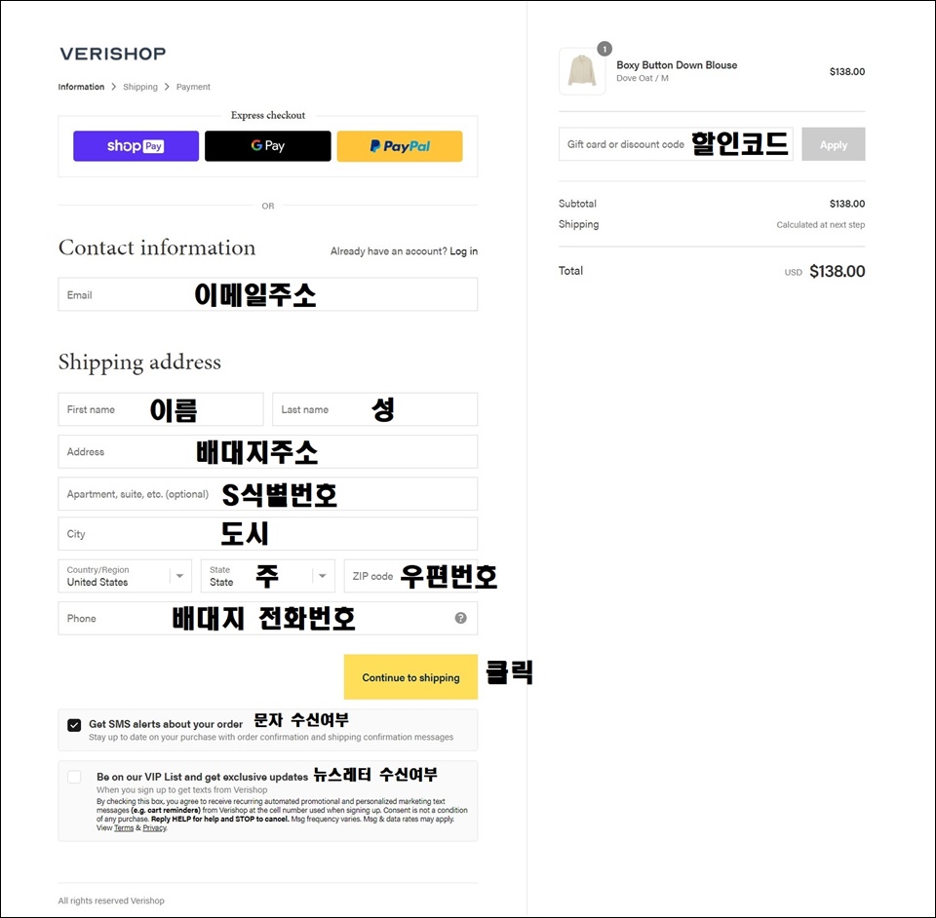Screen dimensions: 936x918
Task: Click the Log in link
Action: point(464,251)
